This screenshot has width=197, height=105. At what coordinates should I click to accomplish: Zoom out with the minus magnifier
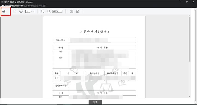(x=43, y=11)
